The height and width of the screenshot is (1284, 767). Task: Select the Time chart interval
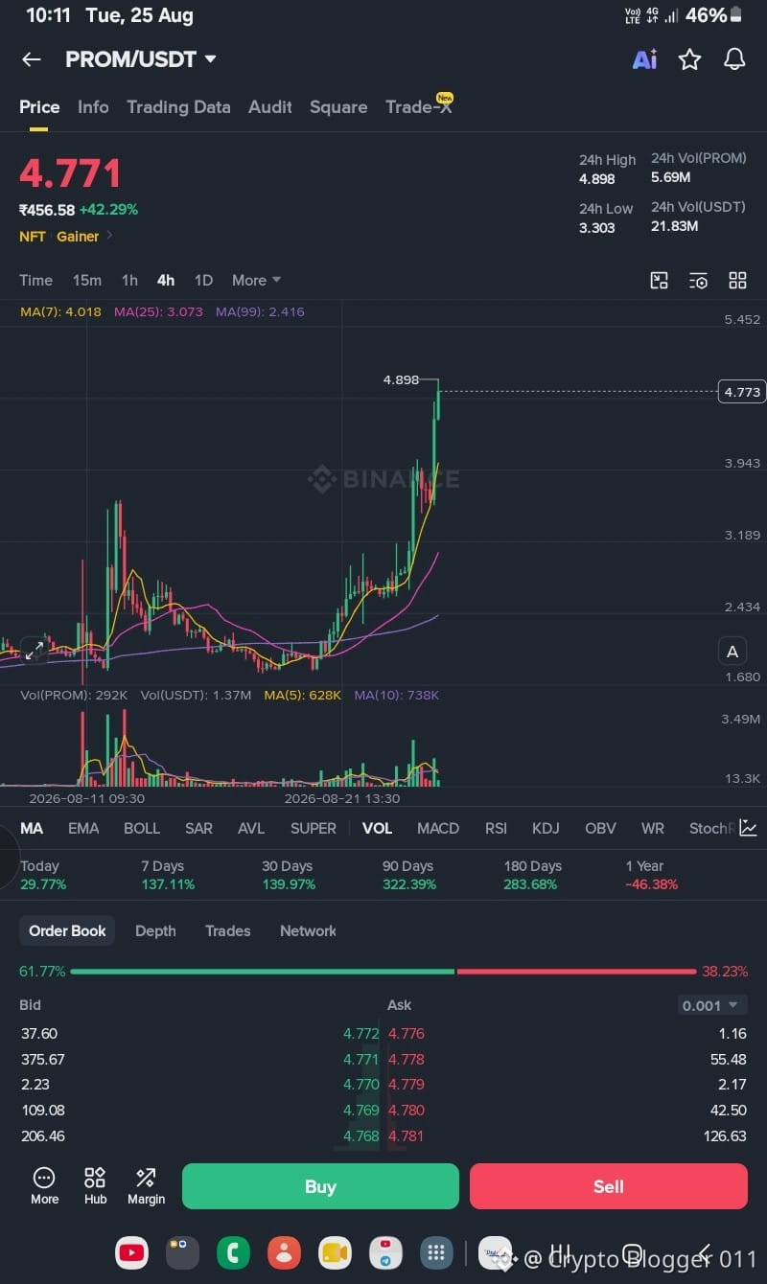tap(36, 280)
